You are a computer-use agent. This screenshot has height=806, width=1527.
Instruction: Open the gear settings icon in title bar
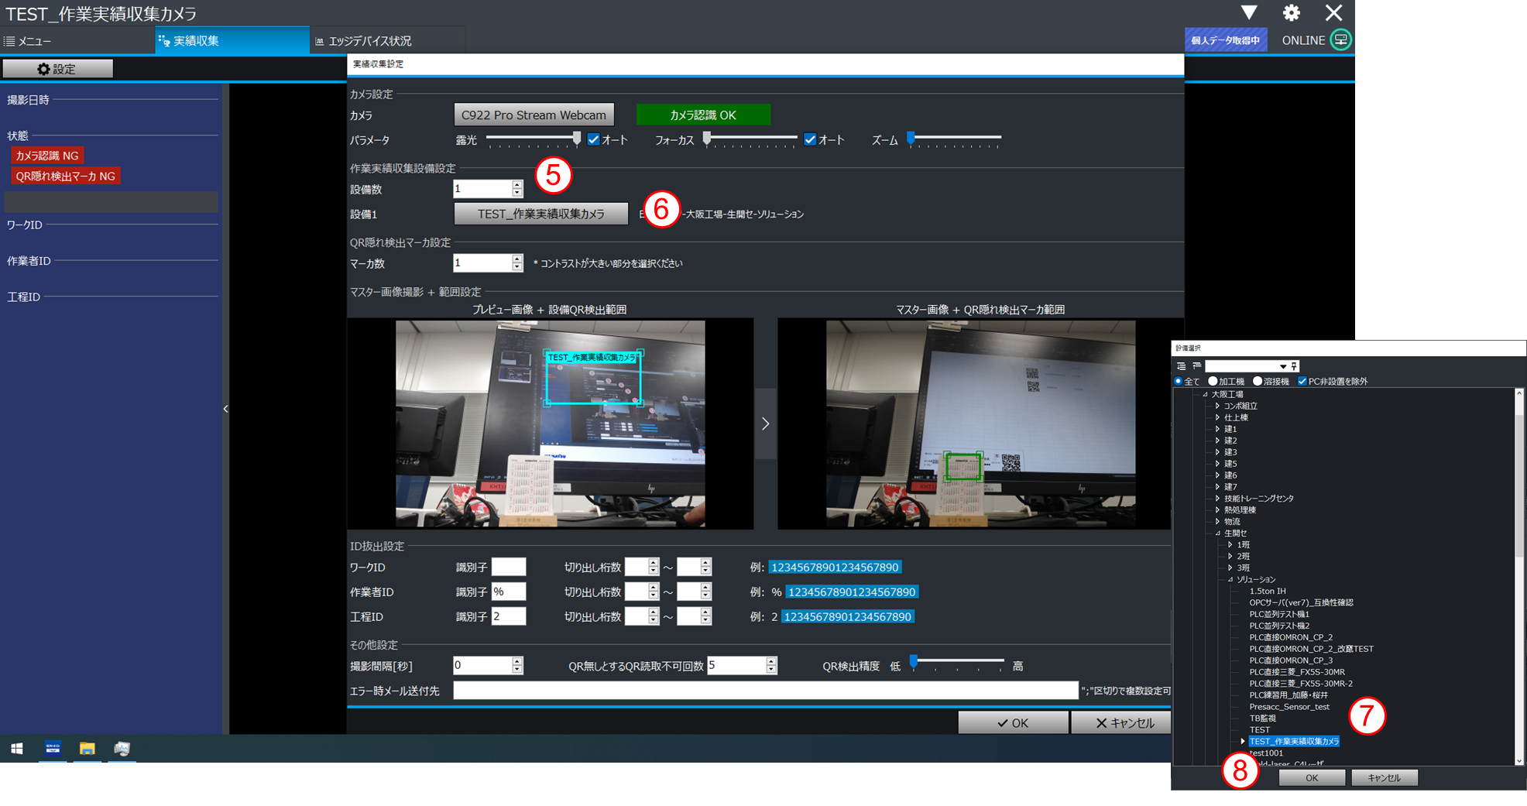(x=1291, y=13)
